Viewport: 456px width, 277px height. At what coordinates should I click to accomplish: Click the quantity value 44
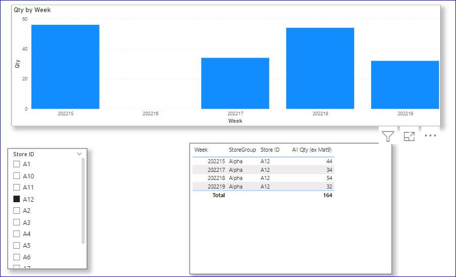tap(329, 161)
